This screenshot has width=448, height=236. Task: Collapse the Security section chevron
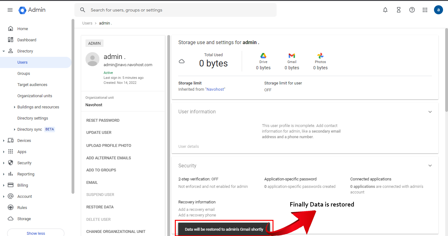pos(430,166)
